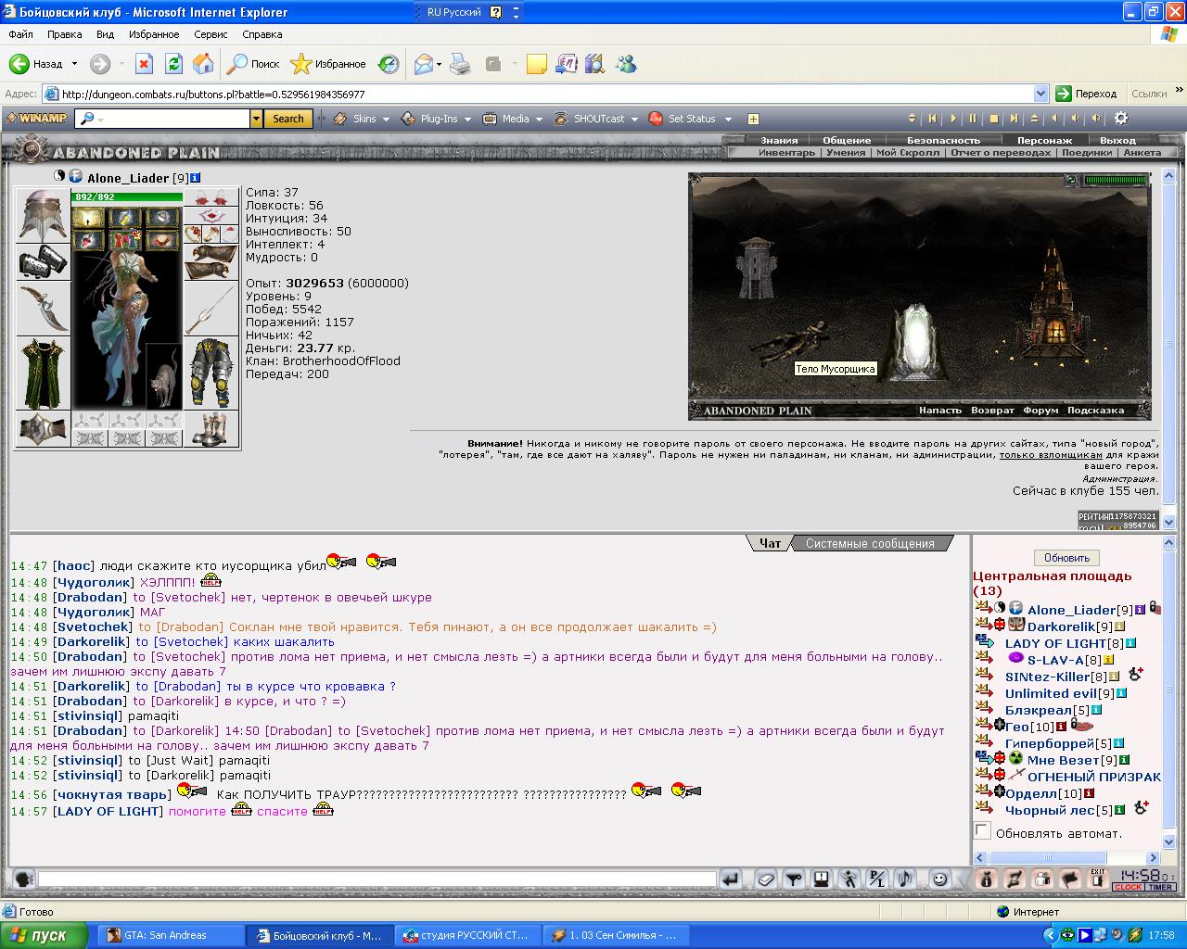Click the player list horizontal scrollbar
The height and width of the screenshot is (949, 1187).
(x=1066, y=858)
